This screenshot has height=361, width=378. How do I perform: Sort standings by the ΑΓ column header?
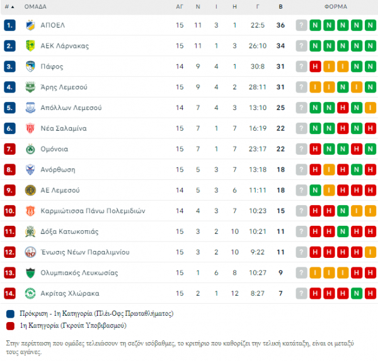click(x=180, y=7)
